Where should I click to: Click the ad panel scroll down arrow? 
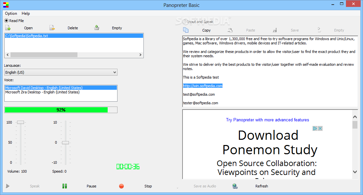click(355, 172)
